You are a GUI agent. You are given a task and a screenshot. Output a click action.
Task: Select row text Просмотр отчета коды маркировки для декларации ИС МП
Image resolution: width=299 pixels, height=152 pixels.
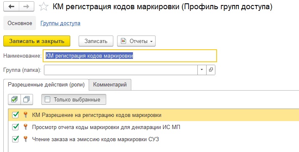(106, 127)
